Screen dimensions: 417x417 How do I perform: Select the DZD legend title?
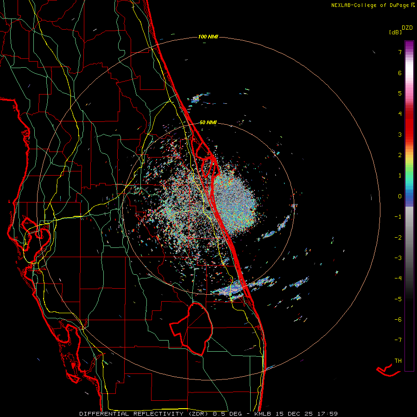coord(407,28)
